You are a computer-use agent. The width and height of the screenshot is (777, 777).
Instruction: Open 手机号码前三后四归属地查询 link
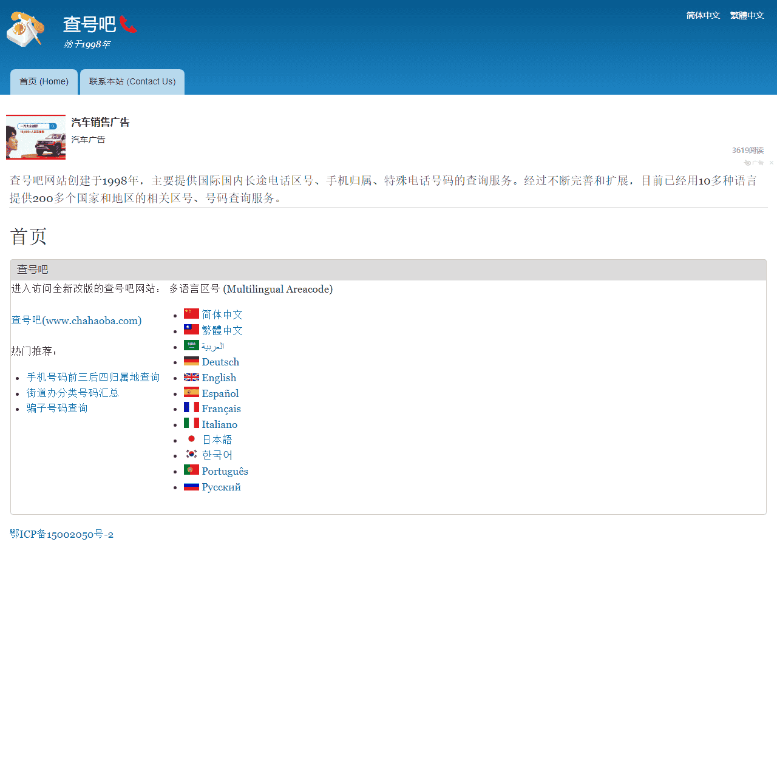tap(93, 378)
